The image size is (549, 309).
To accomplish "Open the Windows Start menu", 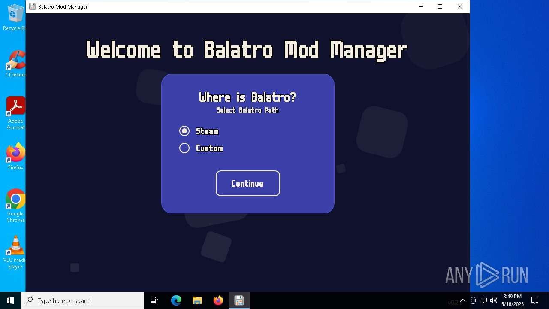I will (10, 300).
